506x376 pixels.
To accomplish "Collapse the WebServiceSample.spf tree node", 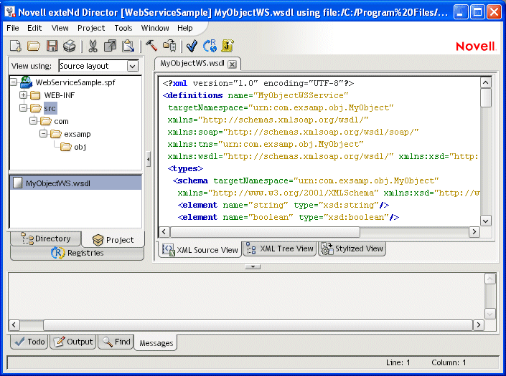I will pos(13,82).
